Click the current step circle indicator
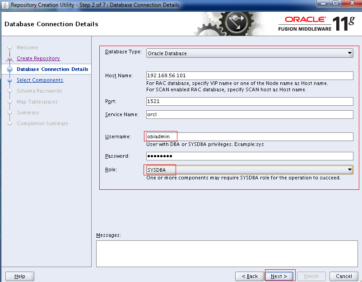This screenshot has width=362, height=282. click(9, 69)
